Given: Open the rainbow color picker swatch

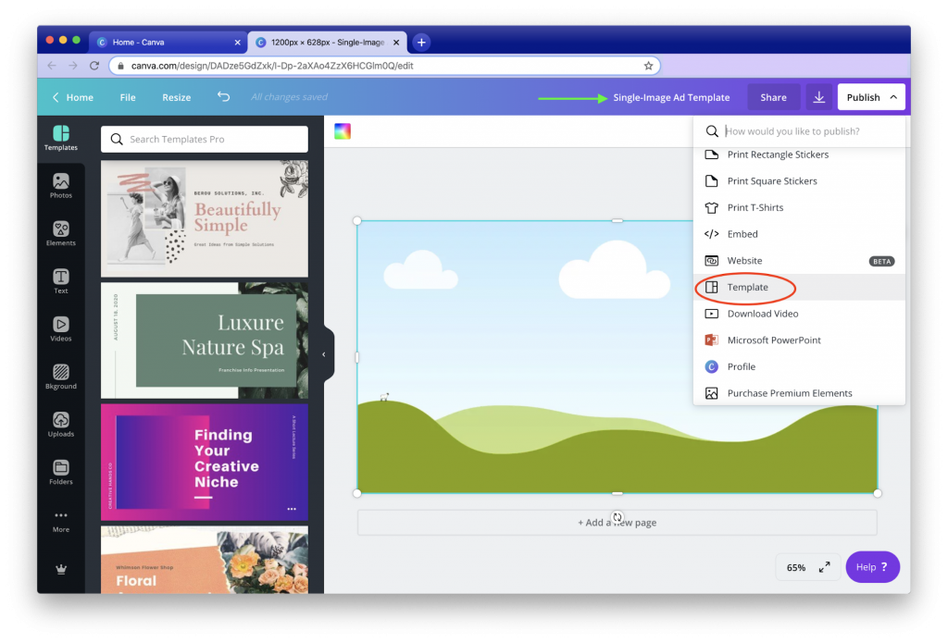Looking at the screenshot, I should click(x=343, y=131).
